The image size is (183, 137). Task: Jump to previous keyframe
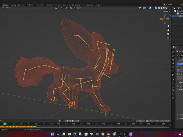point(68,121)
